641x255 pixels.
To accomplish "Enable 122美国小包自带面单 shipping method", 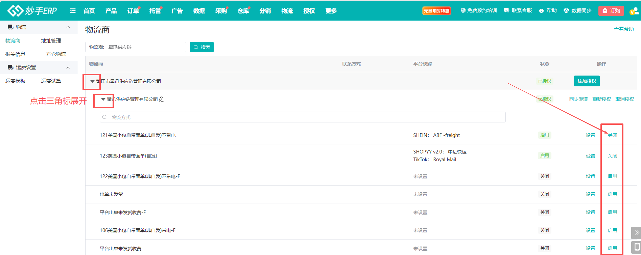I will coord(612,176).
